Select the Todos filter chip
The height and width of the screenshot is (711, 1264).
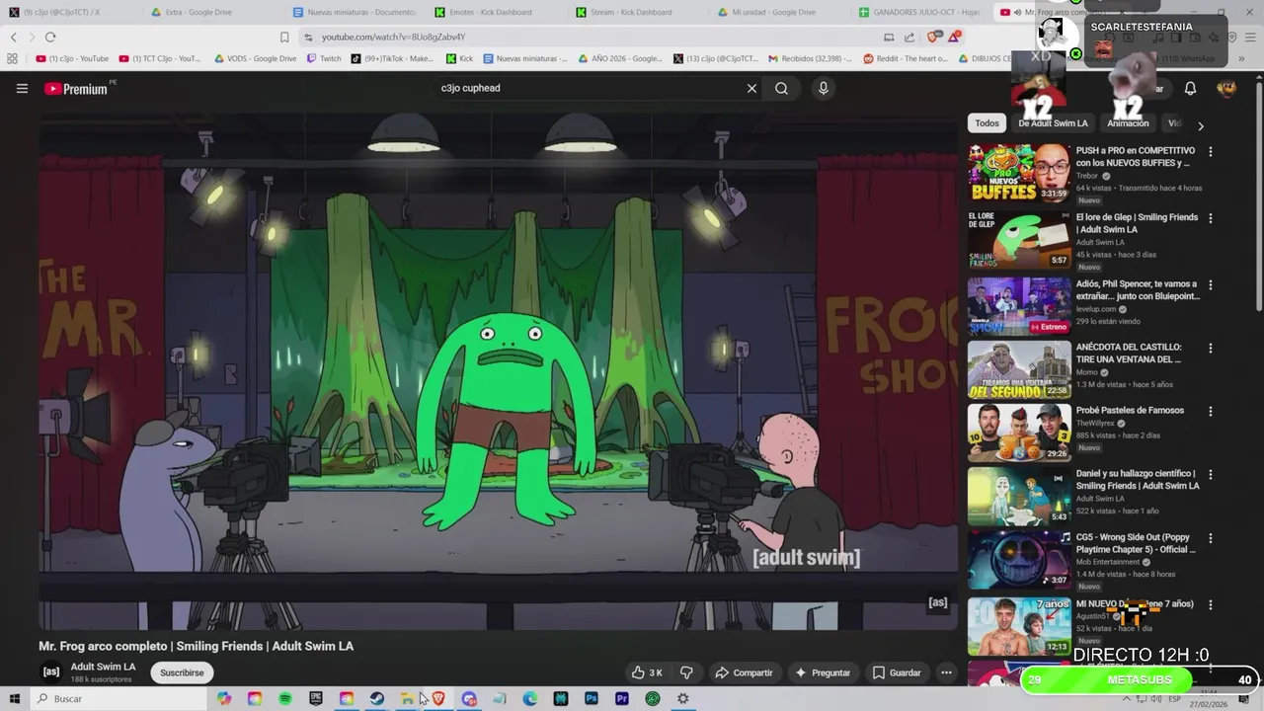coord(987,123)
